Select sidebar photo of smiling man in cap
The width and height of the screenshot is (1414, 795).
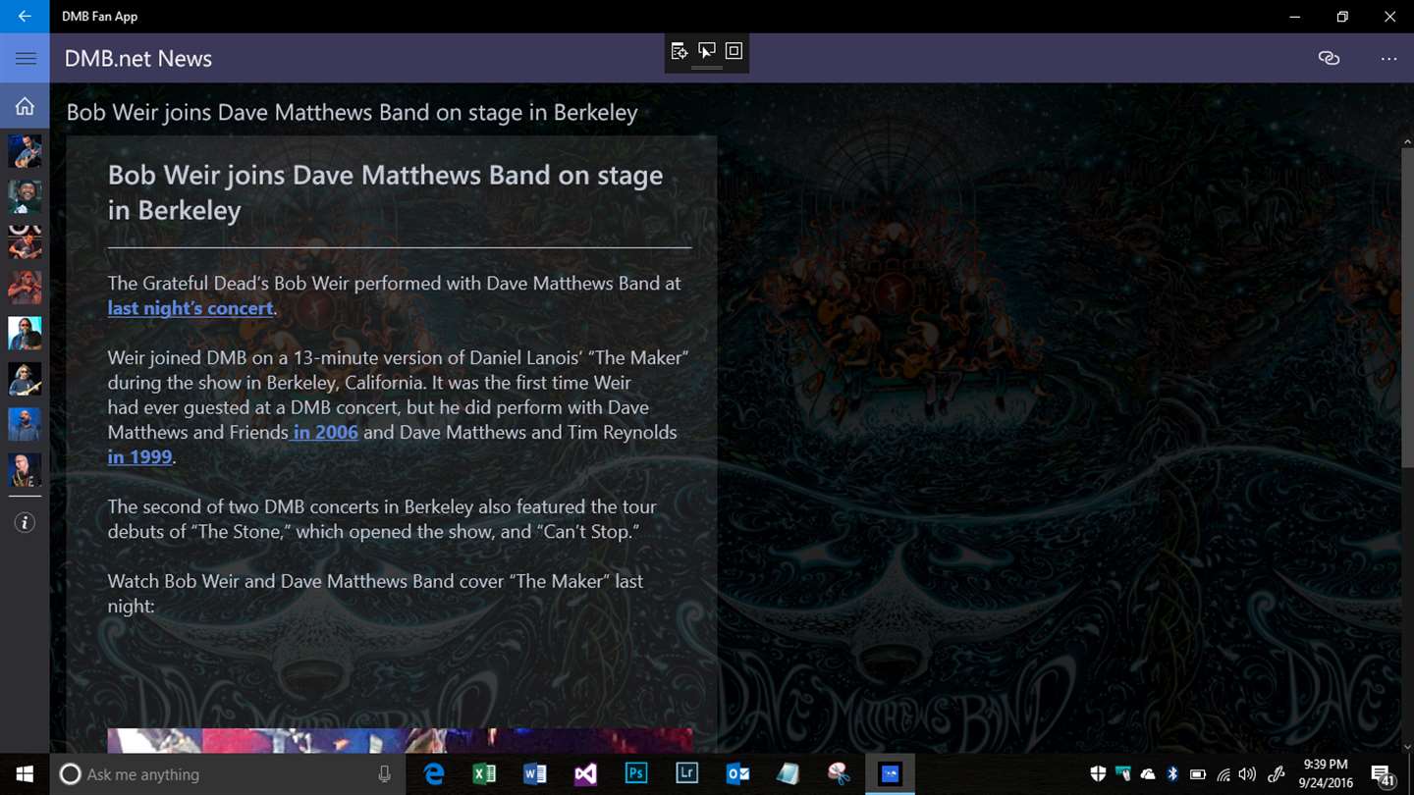[x=25, y=197]
